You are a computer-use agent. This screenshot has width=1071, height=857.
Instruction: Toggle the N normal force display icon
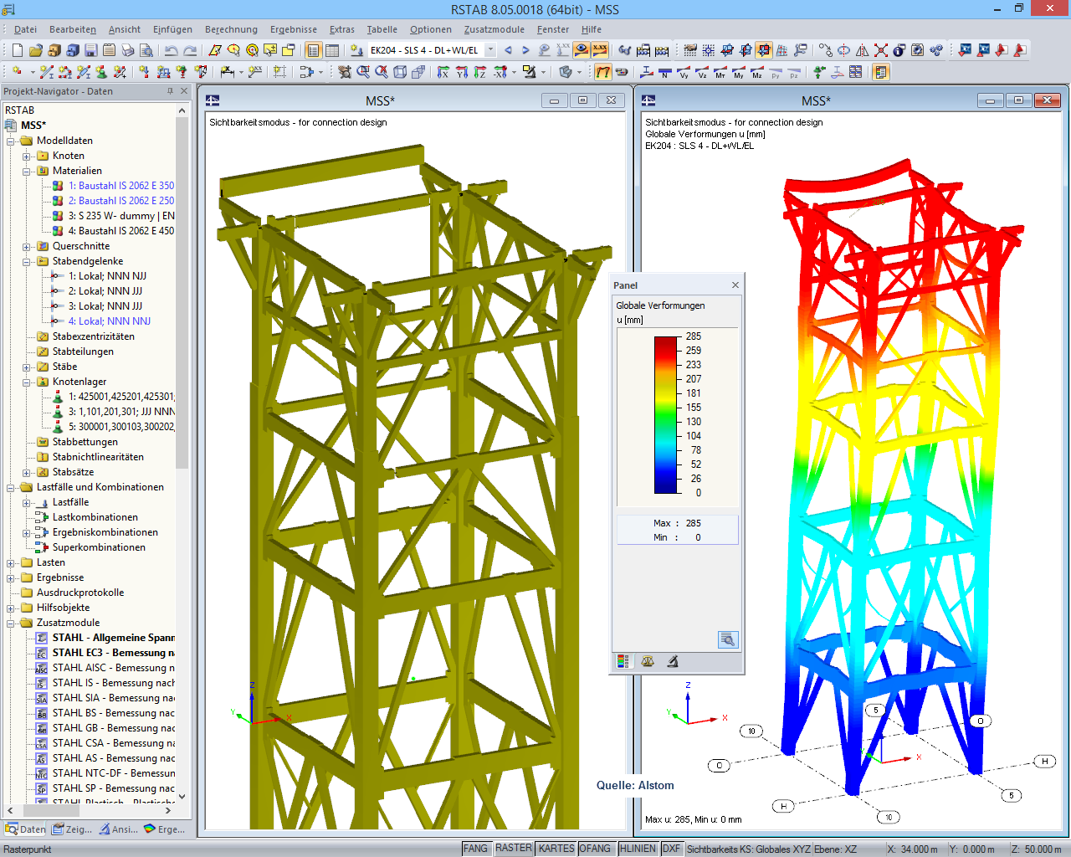[x=664, y=73]
